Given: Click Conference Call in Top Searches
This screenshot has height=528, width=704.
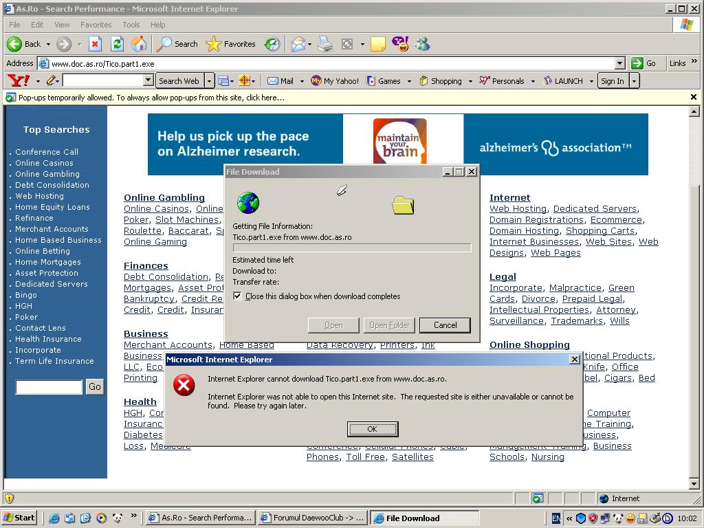Looking at the screenshot, I should tap(47, 152).
